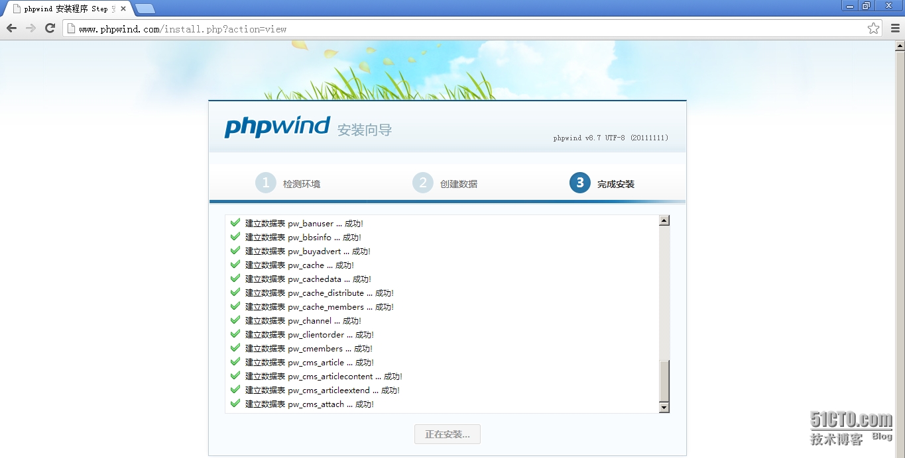Click the green check beside pw_cache row
Image resolution: width=905 pixels, height=458 pixels.
click(x=235, y=264)
